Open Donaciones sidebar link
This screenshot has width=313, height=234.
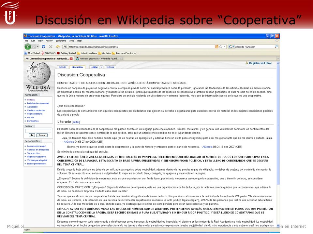coord(33,121)
